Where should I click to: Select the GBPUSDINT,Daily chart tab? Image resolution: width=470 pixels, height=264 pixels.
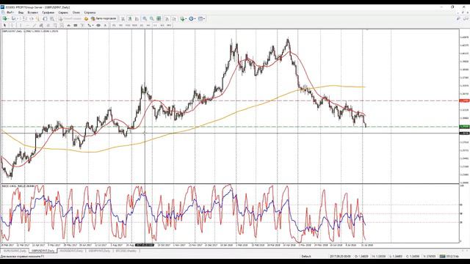[43, 251]
